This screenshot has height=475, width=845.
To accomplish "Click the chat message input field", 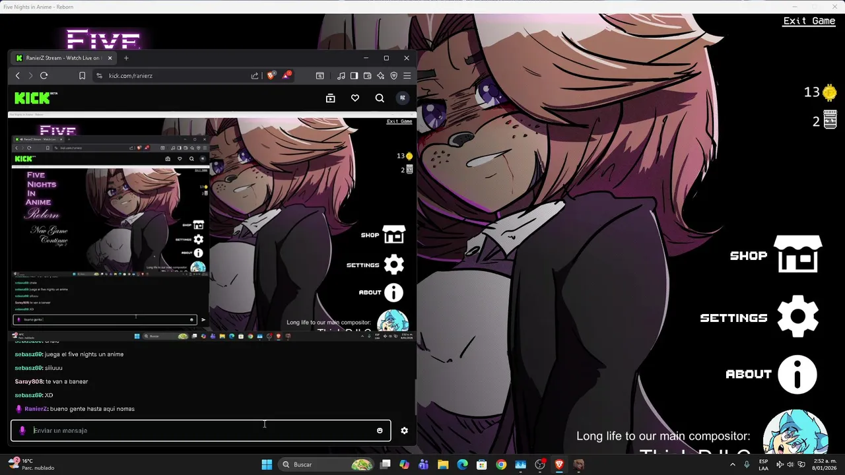I will click(201, 431).
